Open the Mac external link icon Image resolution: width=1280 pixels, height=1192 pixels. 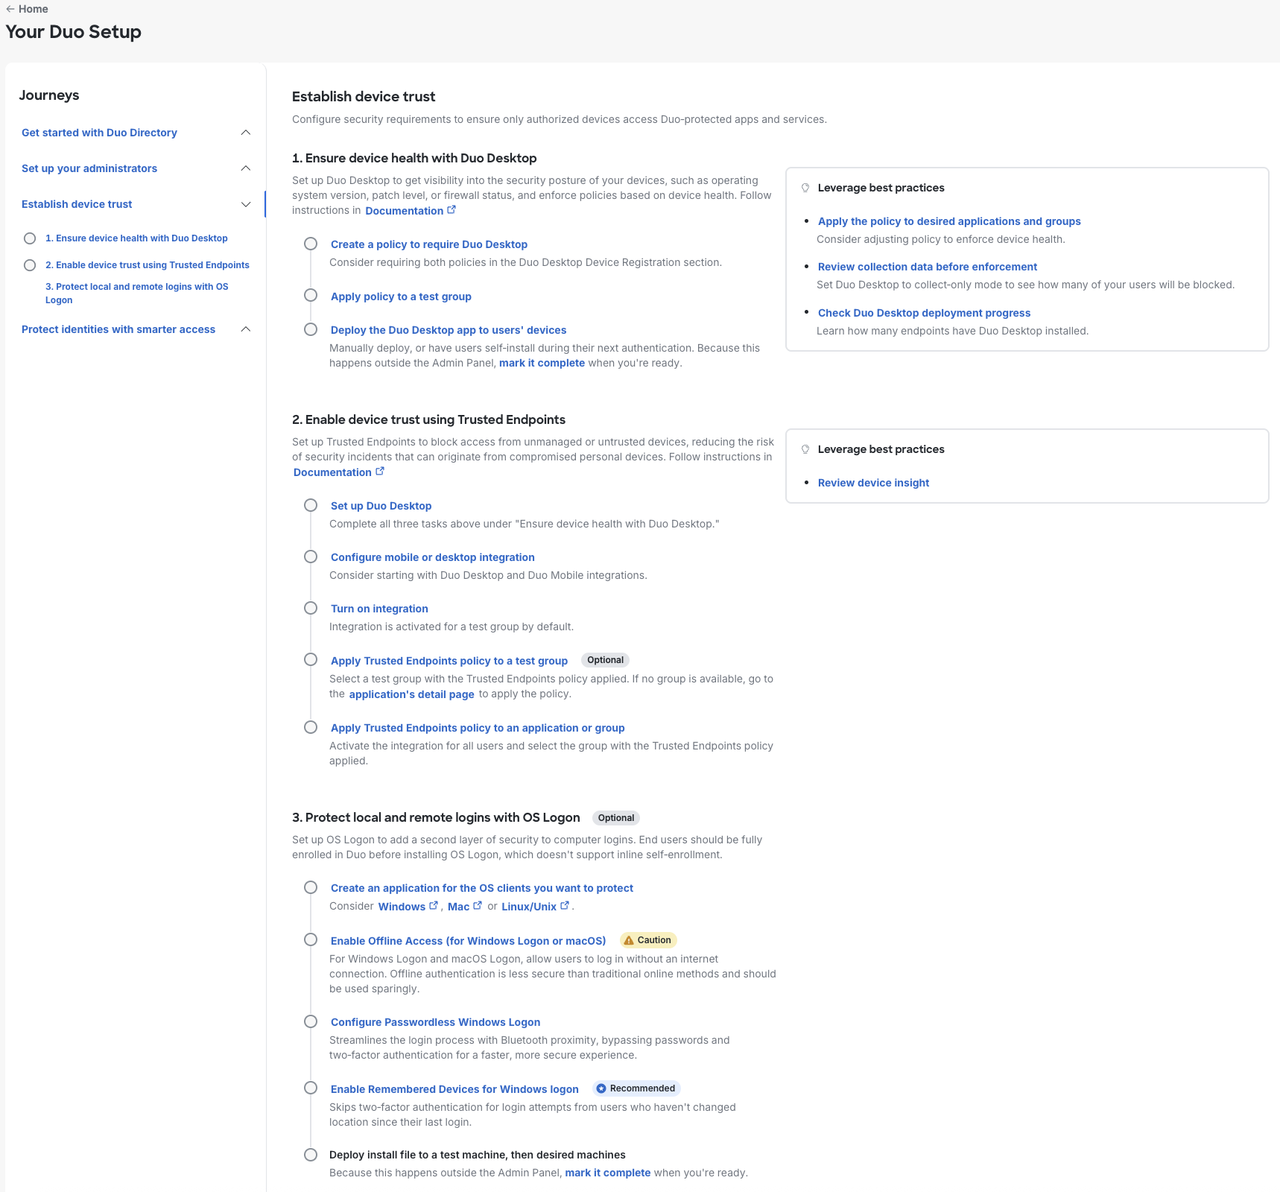pos(478,906)
